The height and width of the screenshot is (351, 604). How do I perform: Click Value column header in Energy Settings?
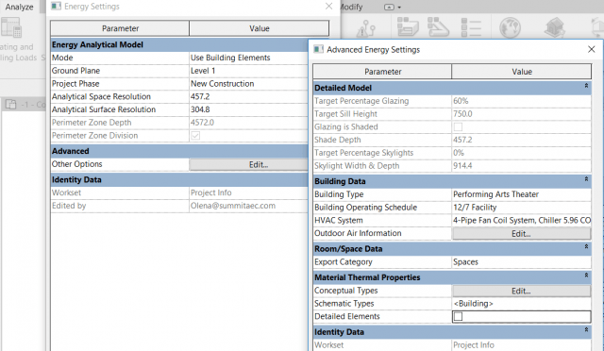[260, 28]
